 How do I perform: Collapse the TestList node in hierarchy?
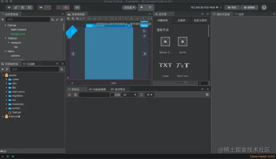pyautogui.click(x=5, y=38)
